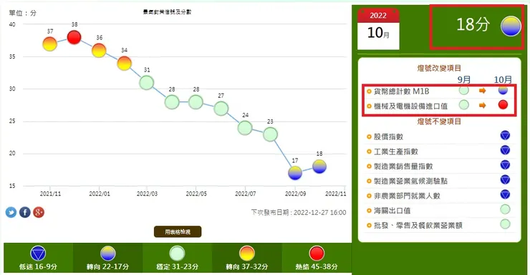Click the 熱絡 45-38分 red legend light

(317, 254)
